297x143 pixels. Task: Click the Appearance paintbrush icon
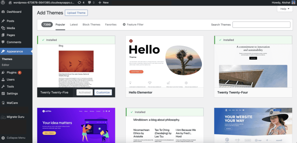click(x=3, y=51)
